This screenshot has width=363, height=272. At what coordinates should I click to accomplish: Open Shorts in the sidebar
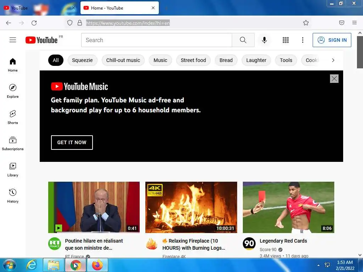pyautogui.click(x=13, y=117)
